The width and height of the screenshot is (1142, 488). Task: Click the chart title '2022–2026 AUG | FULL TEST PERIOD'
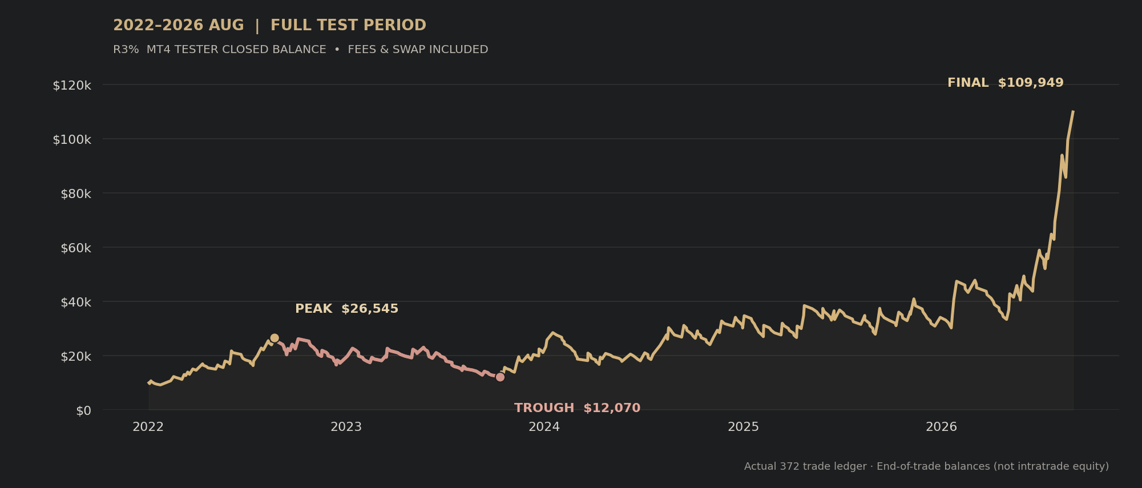269,26
